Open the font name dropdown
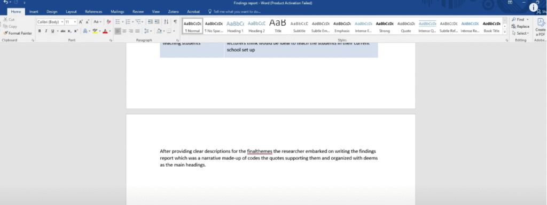547x205 pixels. click(x=62, y=21)
